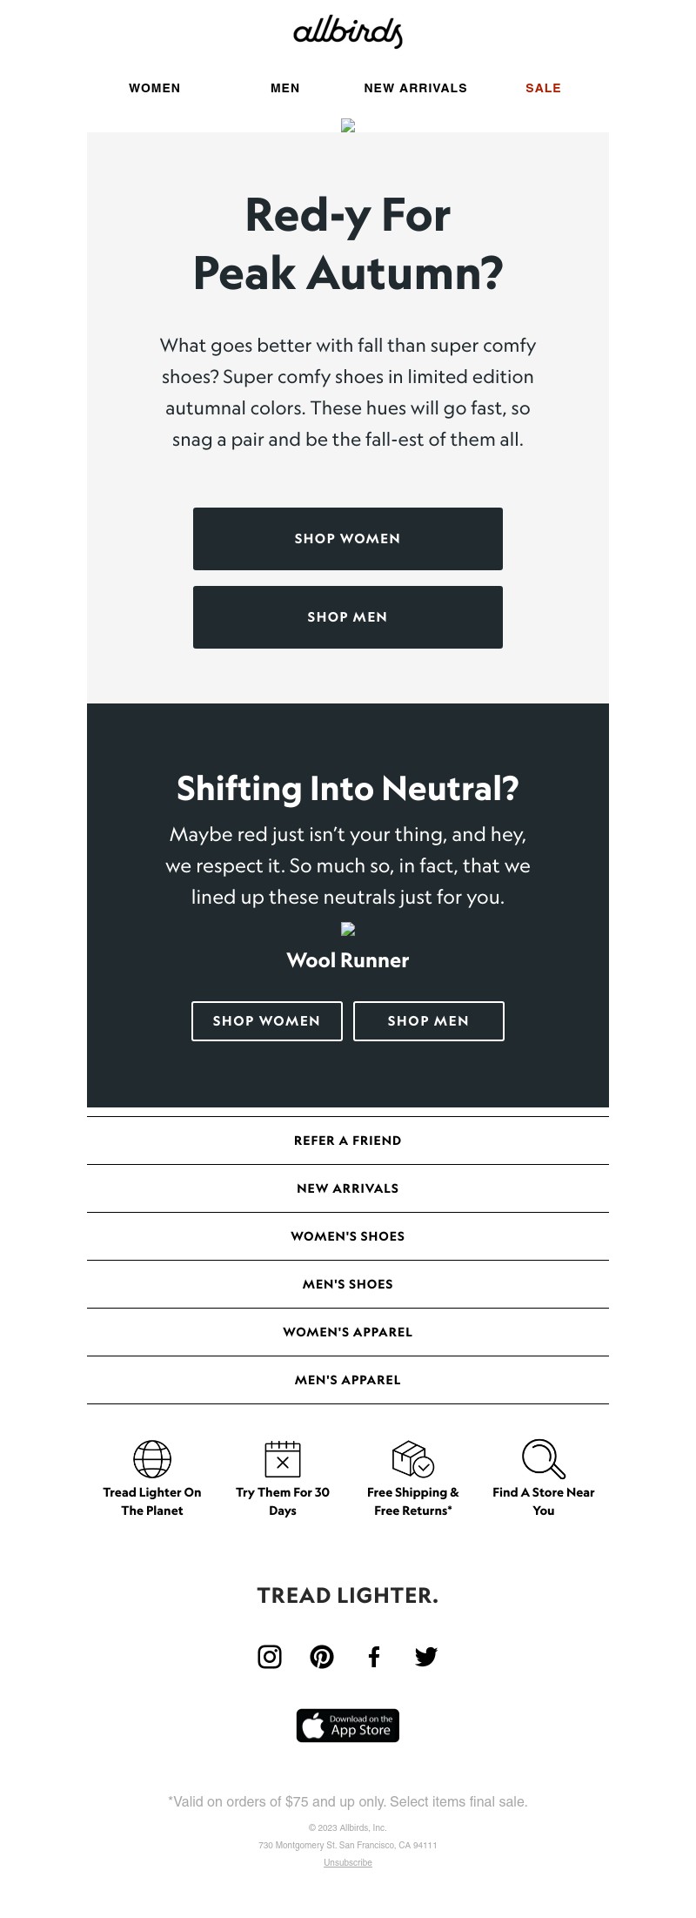Click the Unsubscribe link
This screenshot has width=696, height=1918.
point(348,1862)
